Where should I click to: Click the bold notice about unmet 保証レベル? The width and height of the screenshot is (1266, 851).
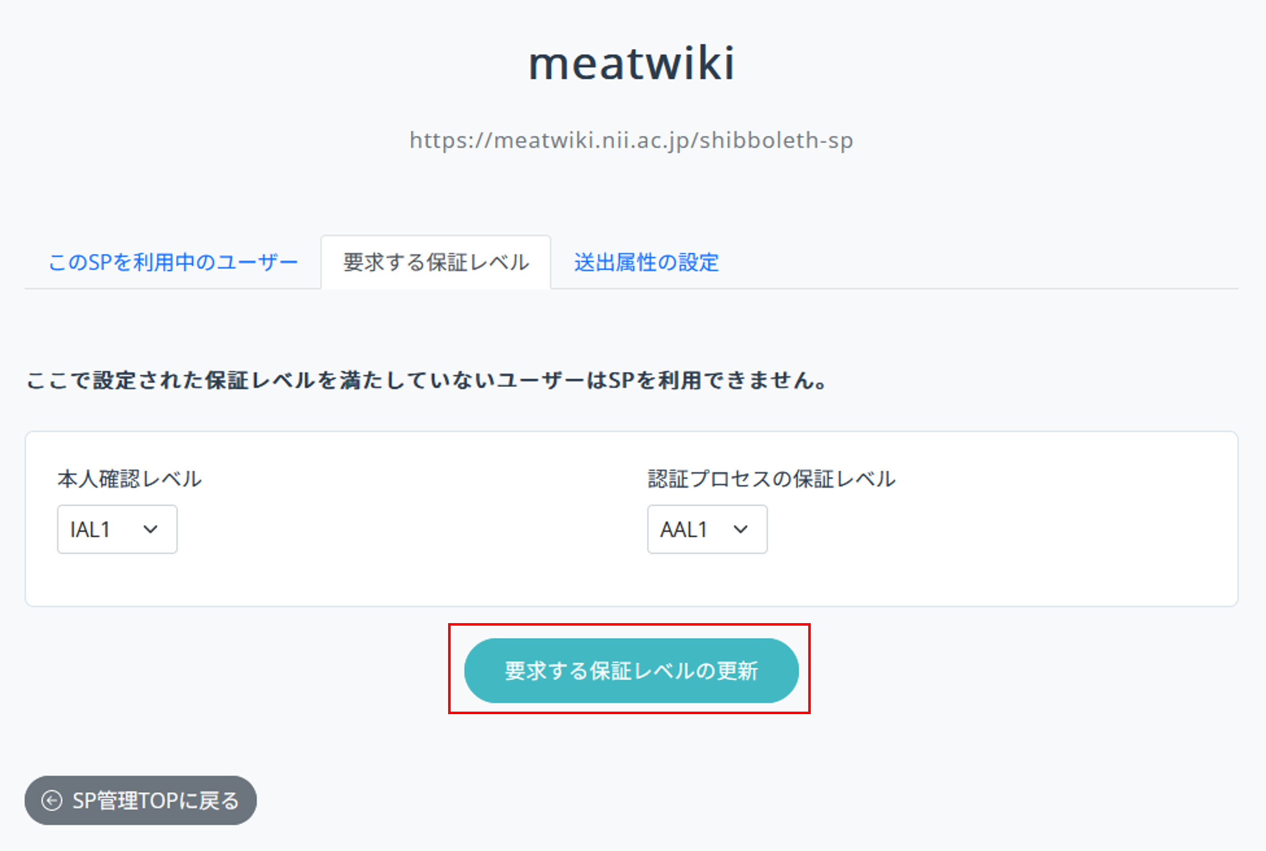pyautogui.click(x=427, y=380)
